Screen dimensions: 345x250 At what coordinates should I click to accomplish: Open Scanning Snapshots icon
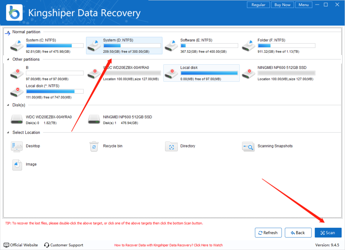point(248,146)
